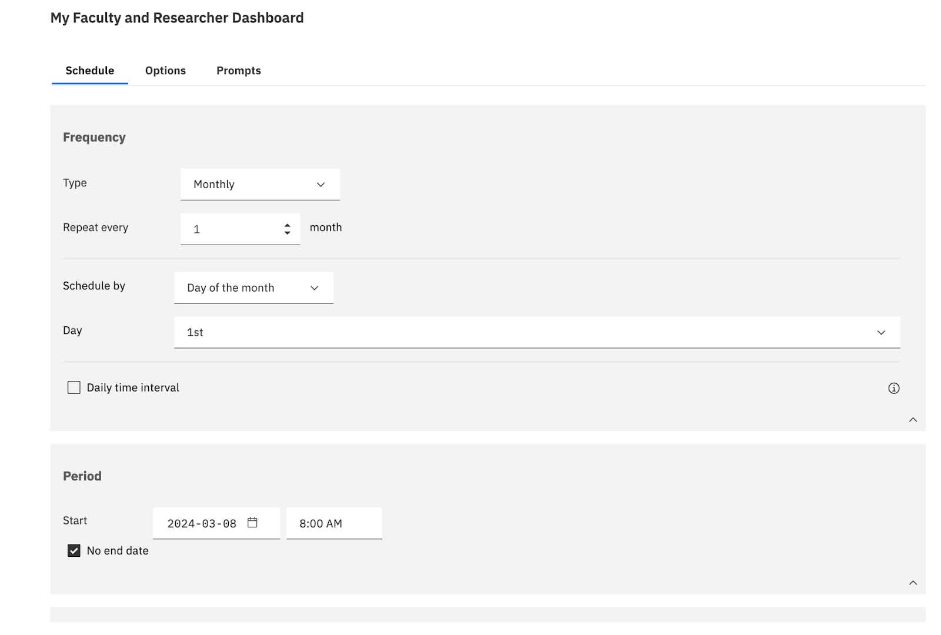The width and height of the screenshot is (941, 635).
Task: Open the Type dropdown showing Monthly
Action: pos(260,185)
